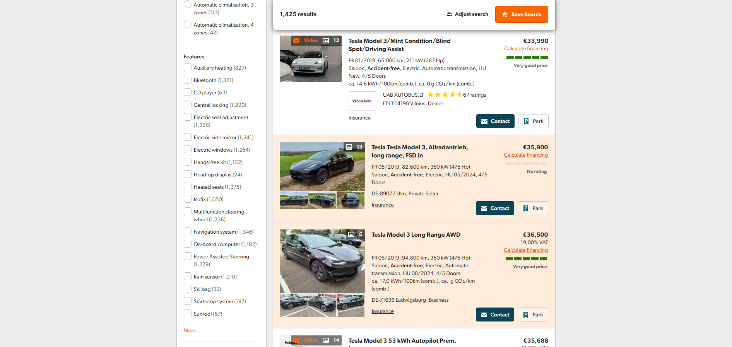This screenshot has height=347, width=732.
Task: Check CD player feature
Action: point(188,92)
